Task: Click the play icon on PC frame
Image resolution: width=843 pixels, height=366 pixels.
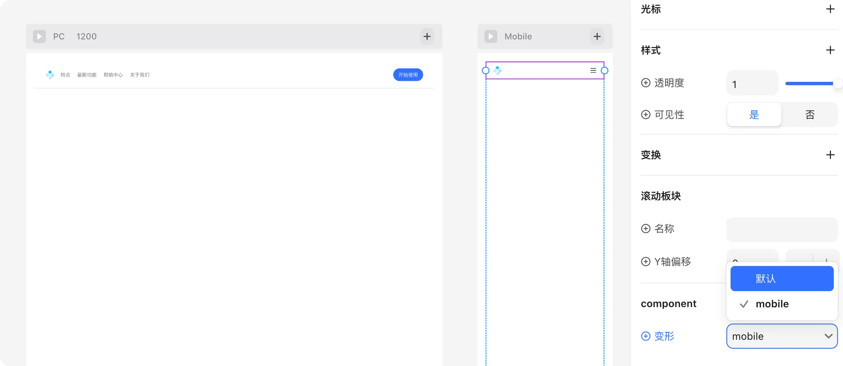Action: (x=40, y=36)
